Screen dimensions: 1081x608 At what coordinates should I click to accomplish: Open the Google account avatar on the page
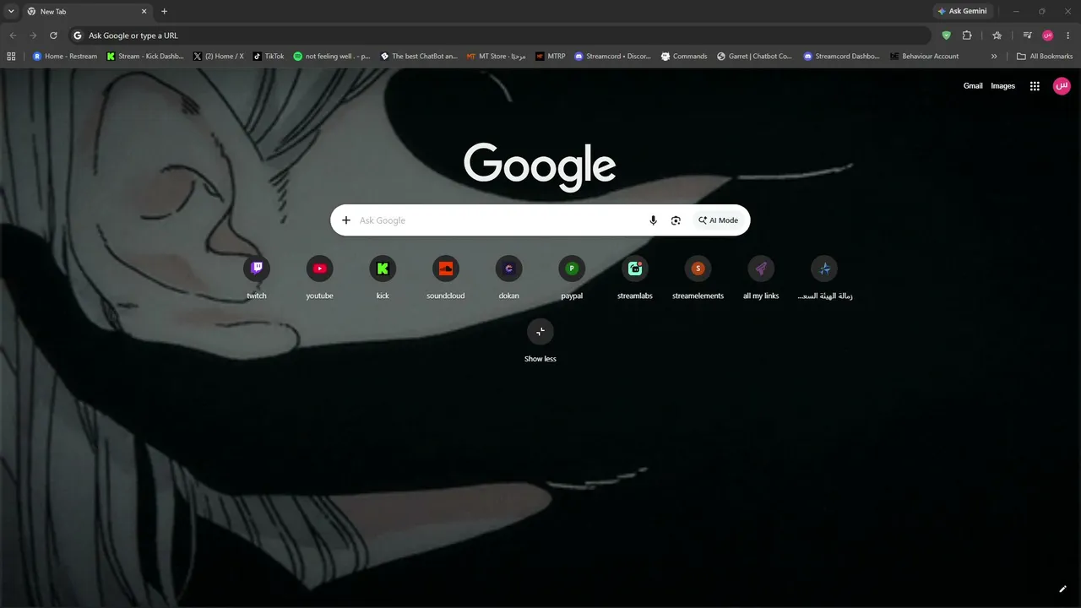pyautogui.click(x=1062, y=86)
